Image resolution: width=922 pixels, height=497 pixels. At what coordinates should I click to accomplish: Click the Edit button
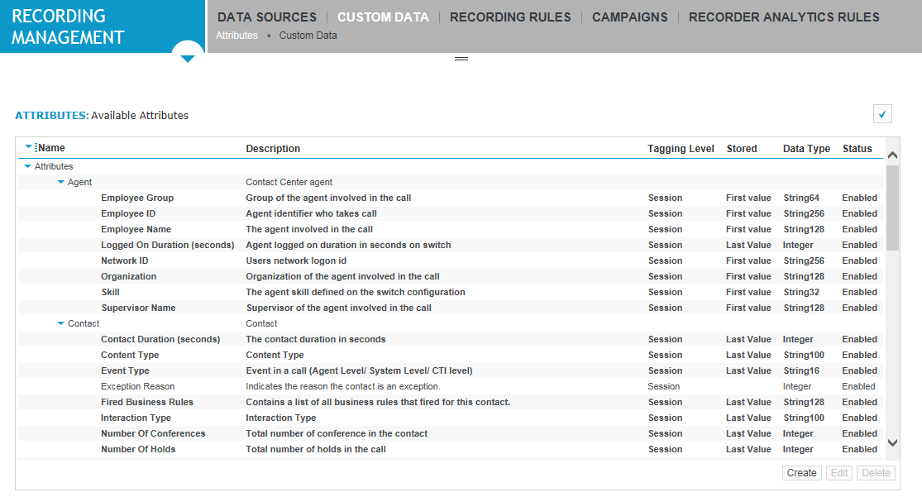tap(838, 472)
